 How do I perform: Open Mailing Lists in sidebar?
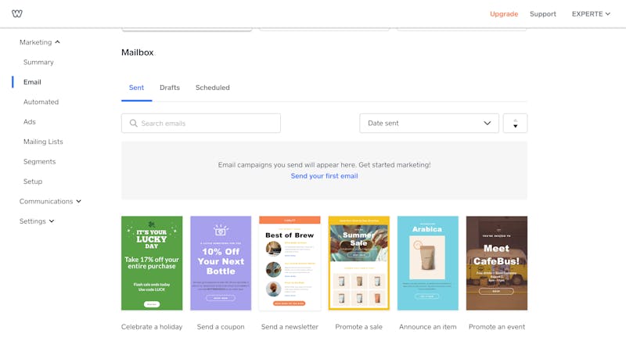coord(43,142)
